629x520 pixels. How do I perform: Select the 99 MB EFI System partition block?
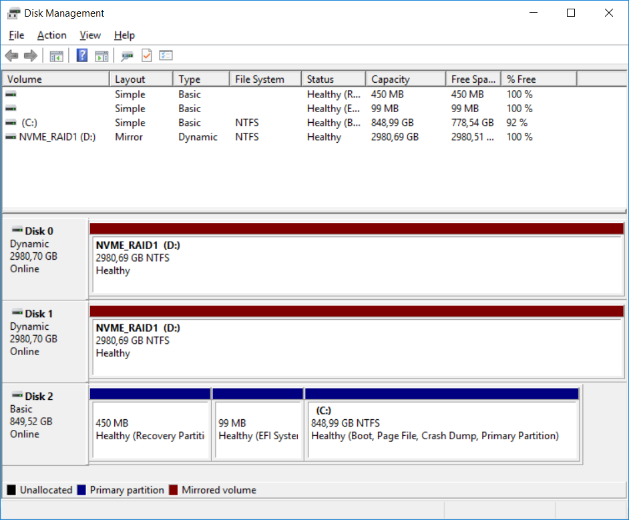tap(258, 424)
